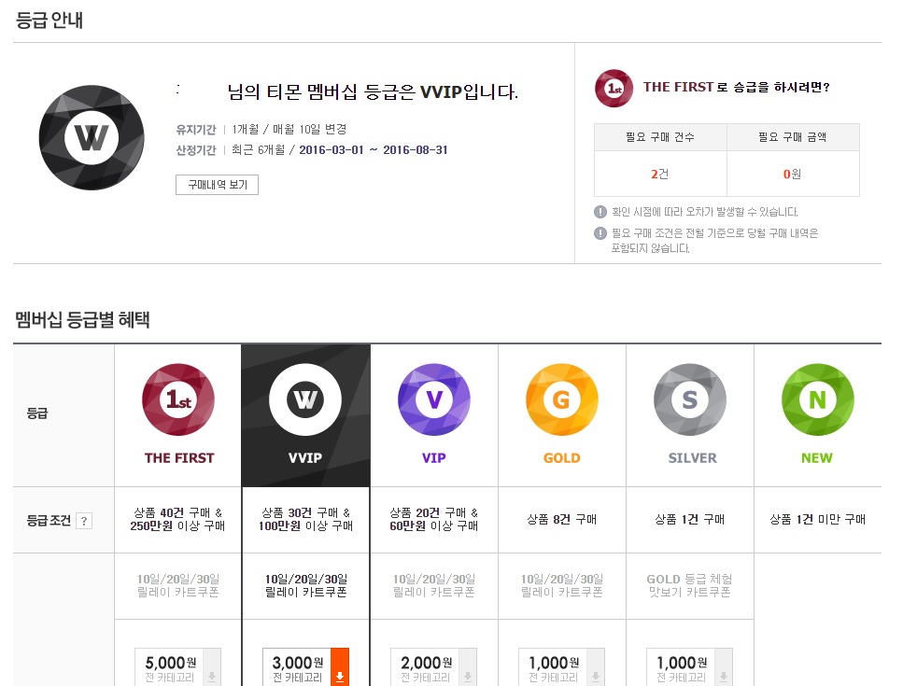The width and height of the screenshot is (903, 686).
Task: Click the VVIP 릴레이 카트쿠폰 text
Action: (305, 585)
